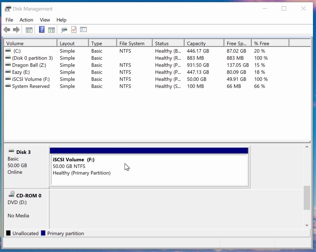Viewport: 316px width, 252px height.
Task: Click the Show/Hide Console Tree icon
Action: 29,30
